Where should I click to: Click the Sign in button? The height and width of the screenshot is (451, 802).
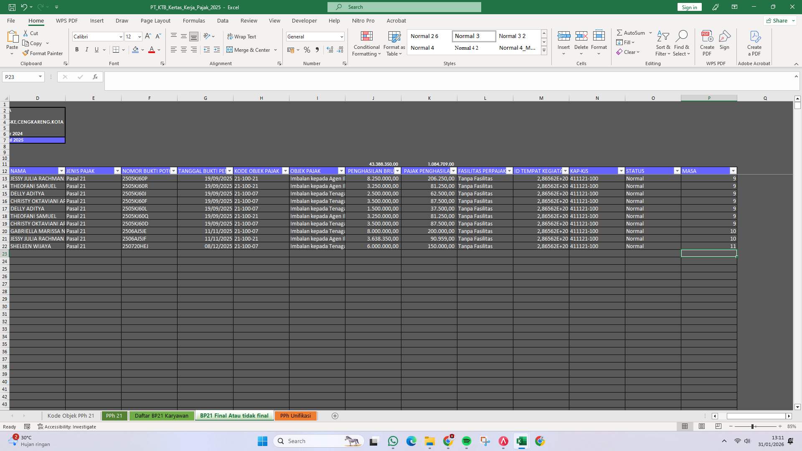[x=689, y=7]
